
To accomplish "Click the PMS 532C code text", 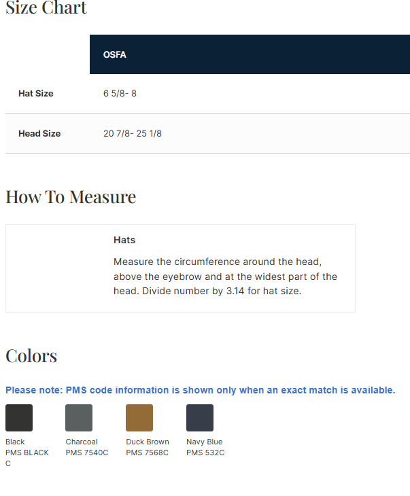I will click(205, 453).
